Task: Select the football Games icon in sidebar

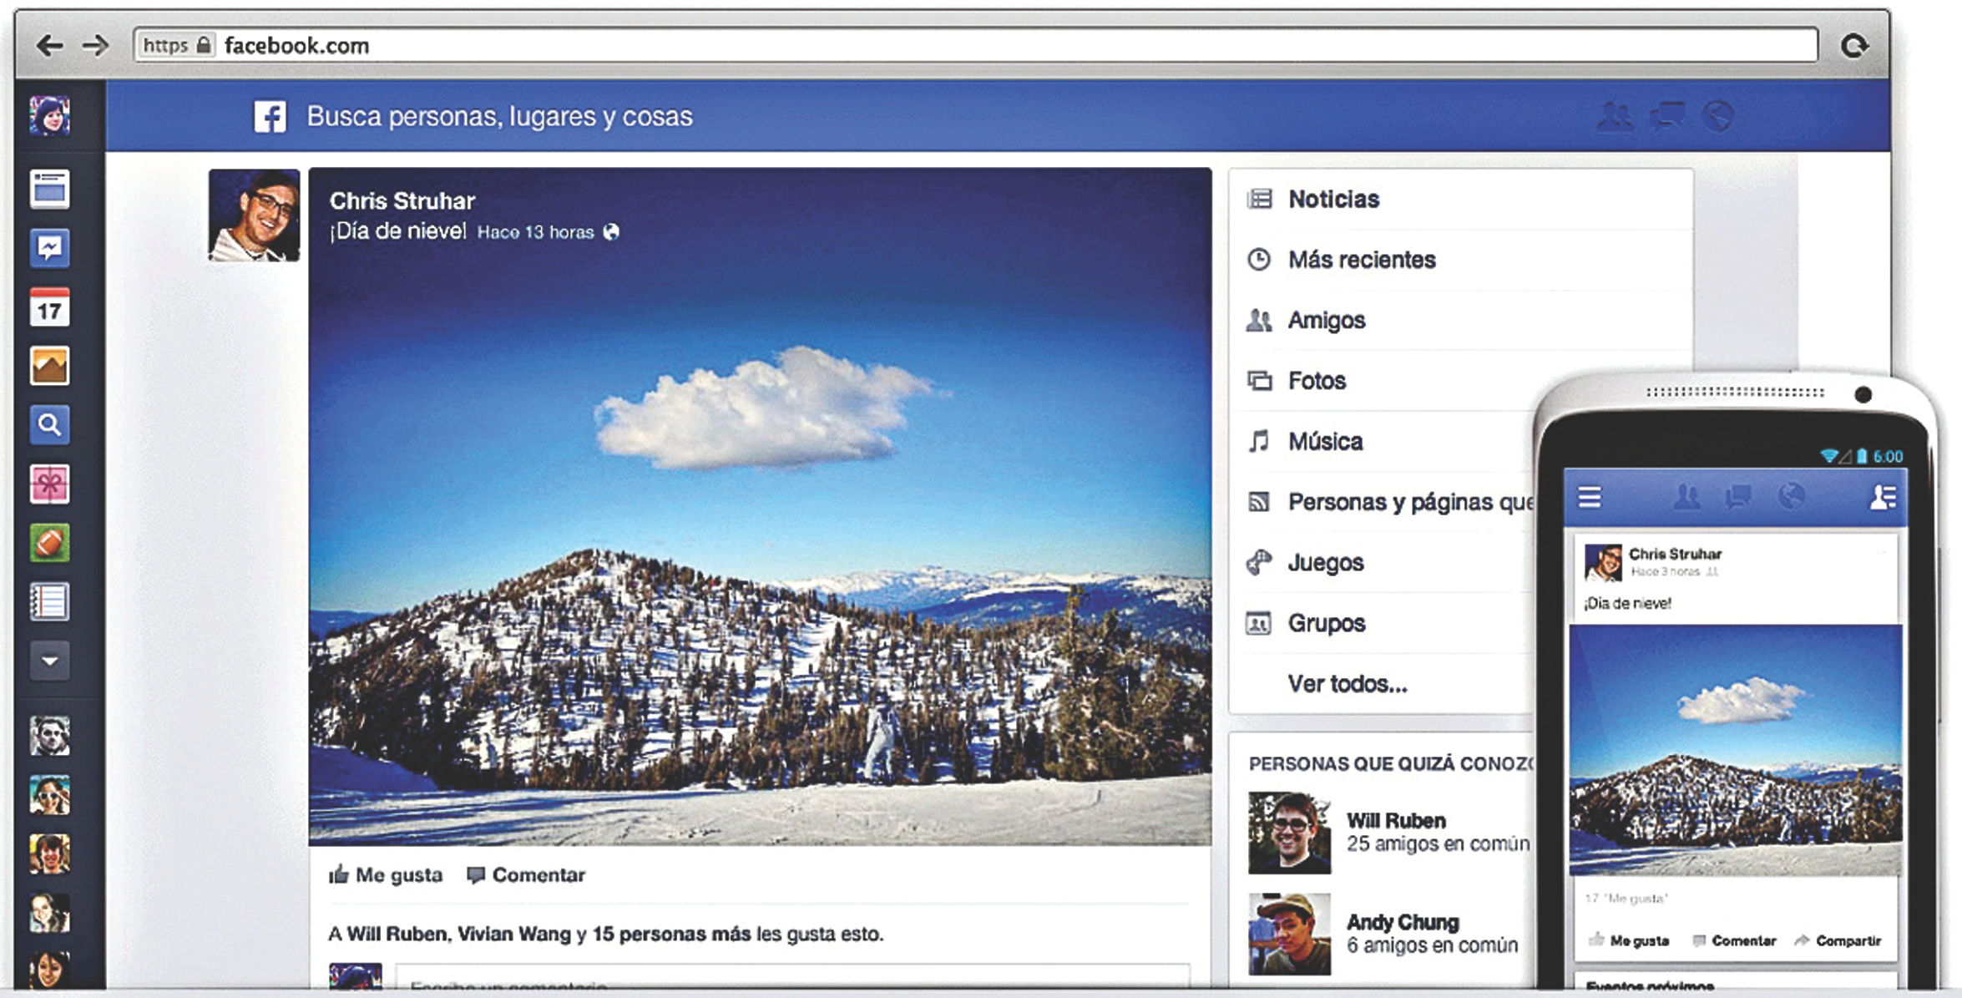Action: (x=50, y=540)
